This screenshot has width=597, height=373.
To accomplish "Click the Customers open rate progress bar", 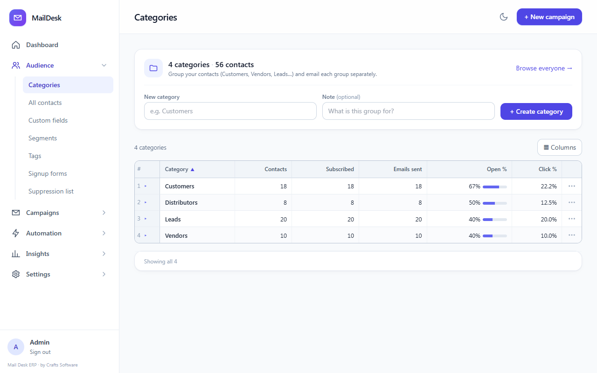I will (495, 186).
